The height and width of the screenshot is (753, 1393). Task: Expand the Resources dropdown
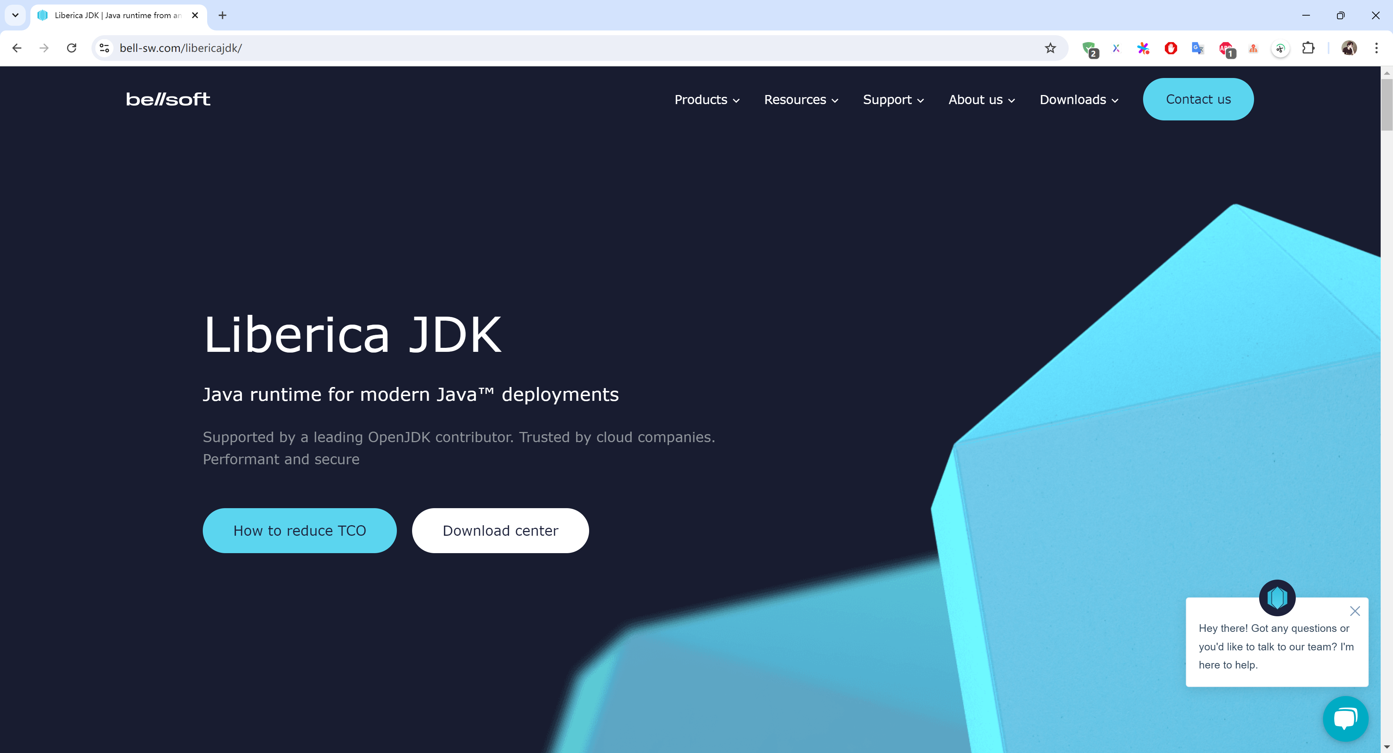point(801,99)
